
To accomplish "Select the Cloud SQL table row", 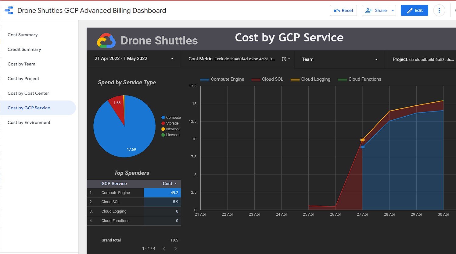I will click(134, 202).
